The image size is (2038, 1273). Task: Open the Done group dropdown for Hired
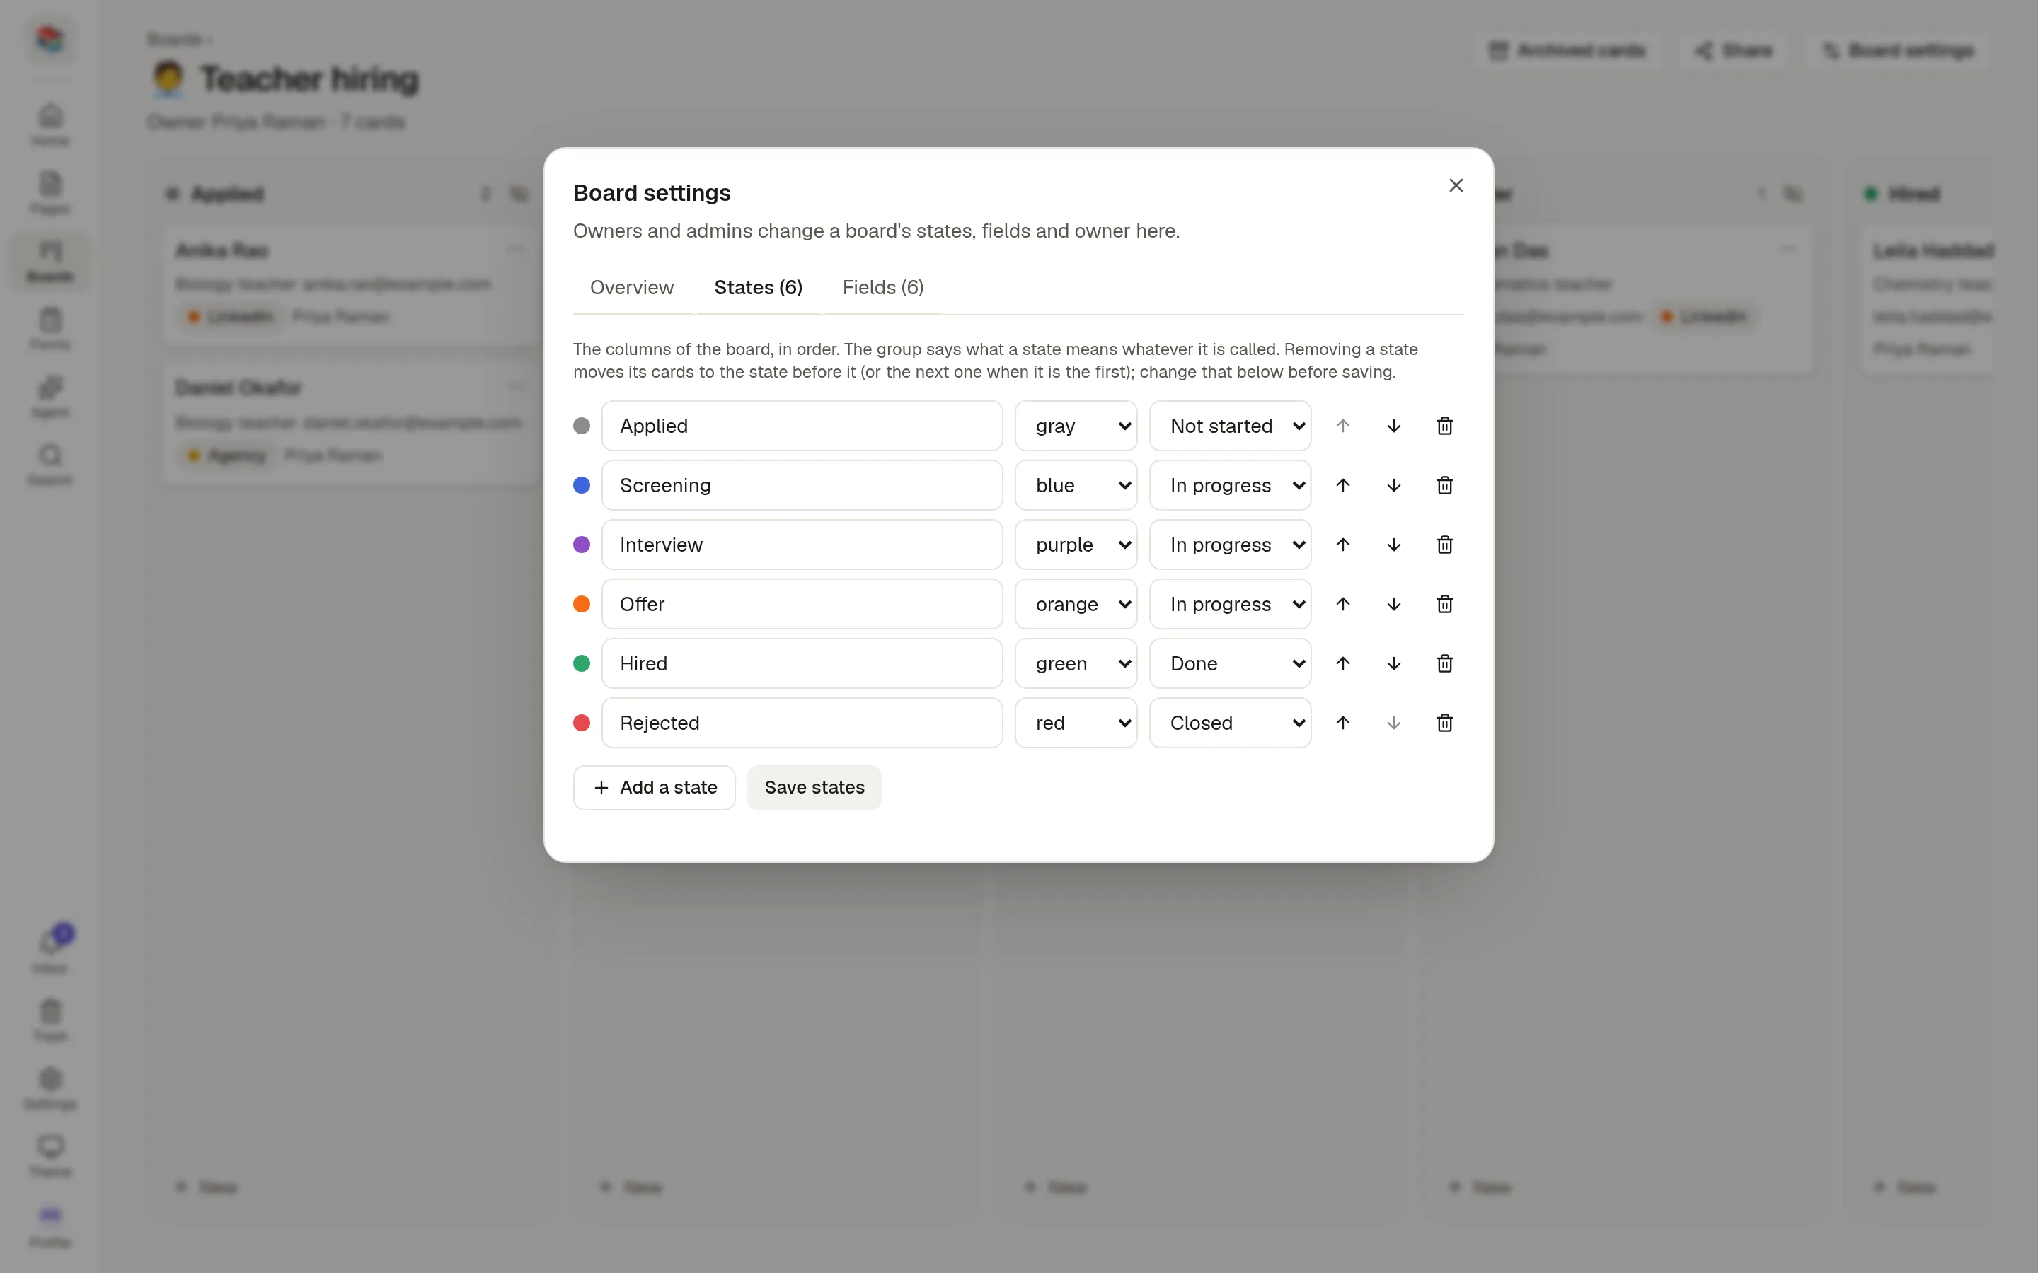pyautogui.click(x=1230, y=663)
